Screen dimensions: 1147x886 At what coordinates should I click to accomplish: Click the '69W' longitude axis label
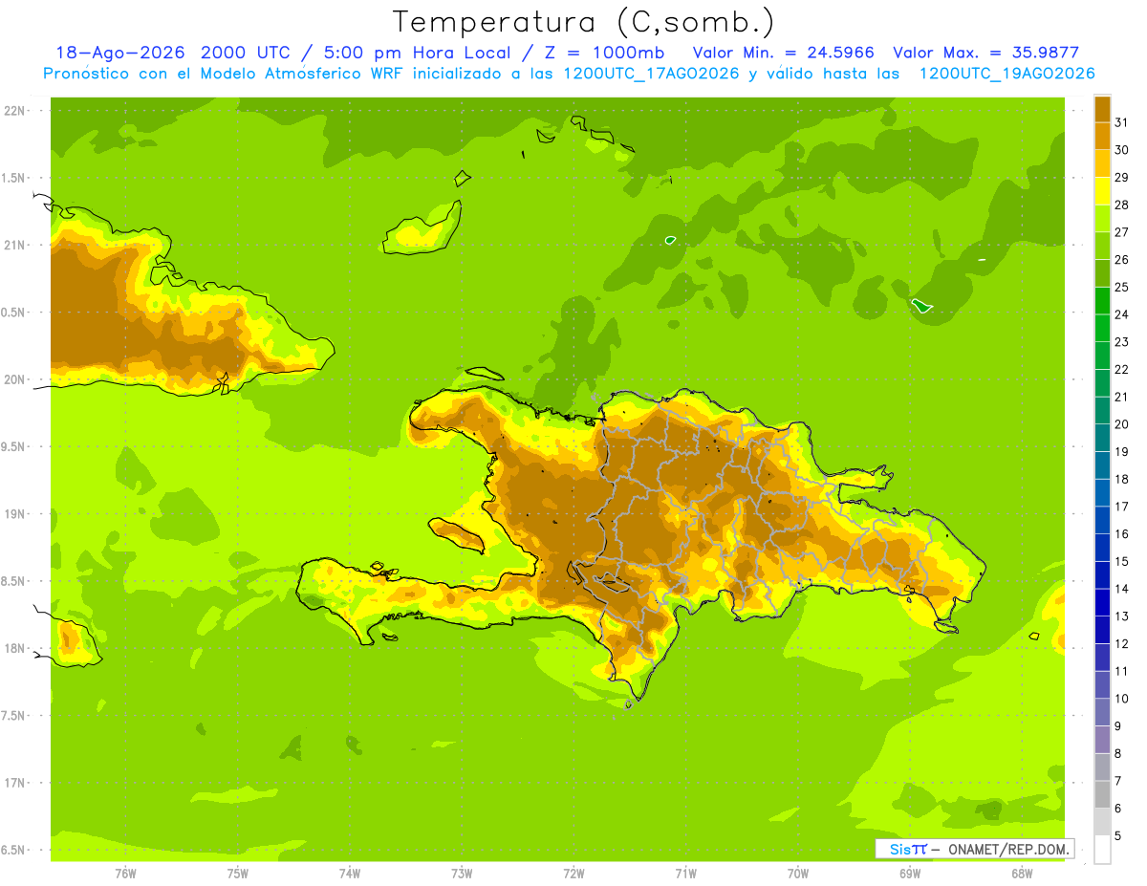click(909, 874)
